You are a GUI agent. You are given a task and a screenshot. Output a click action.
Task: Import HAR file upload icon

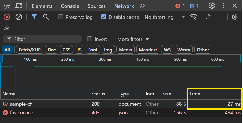click(x=209, y=17)
